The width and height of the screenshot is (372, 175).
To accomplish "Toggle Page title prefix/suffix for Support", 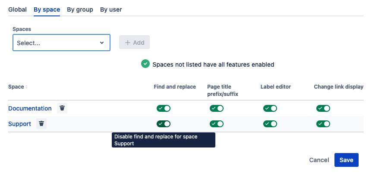I will click(x=217, y=124).
